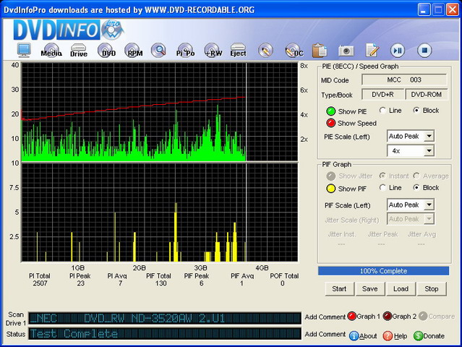Click the DVD disc toolbar icon
This screenshot has width=462, height=347.
tap(107, 51)
